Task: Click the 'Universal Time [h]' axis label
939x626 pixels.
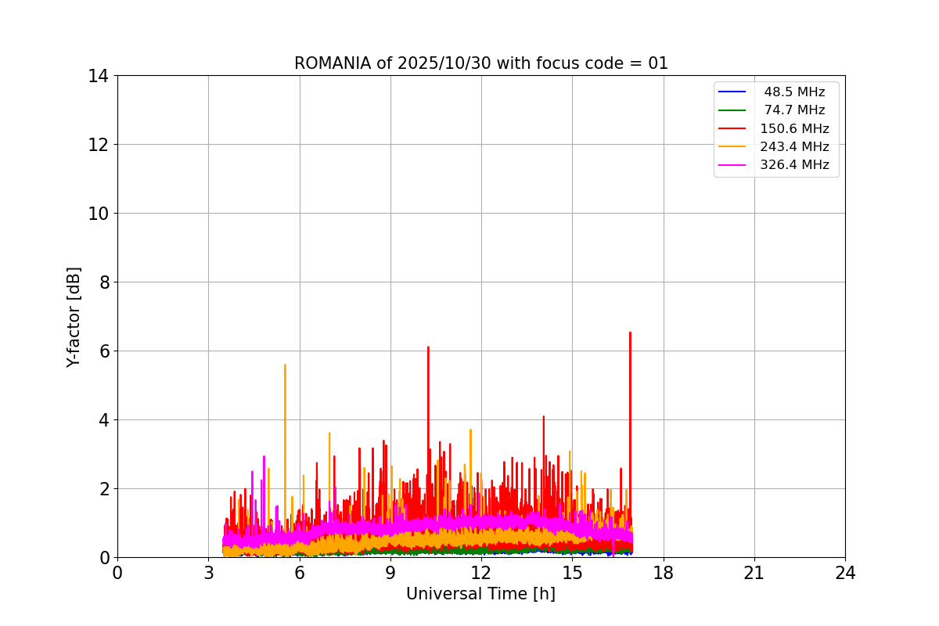Action: click(x=480, y=595)
